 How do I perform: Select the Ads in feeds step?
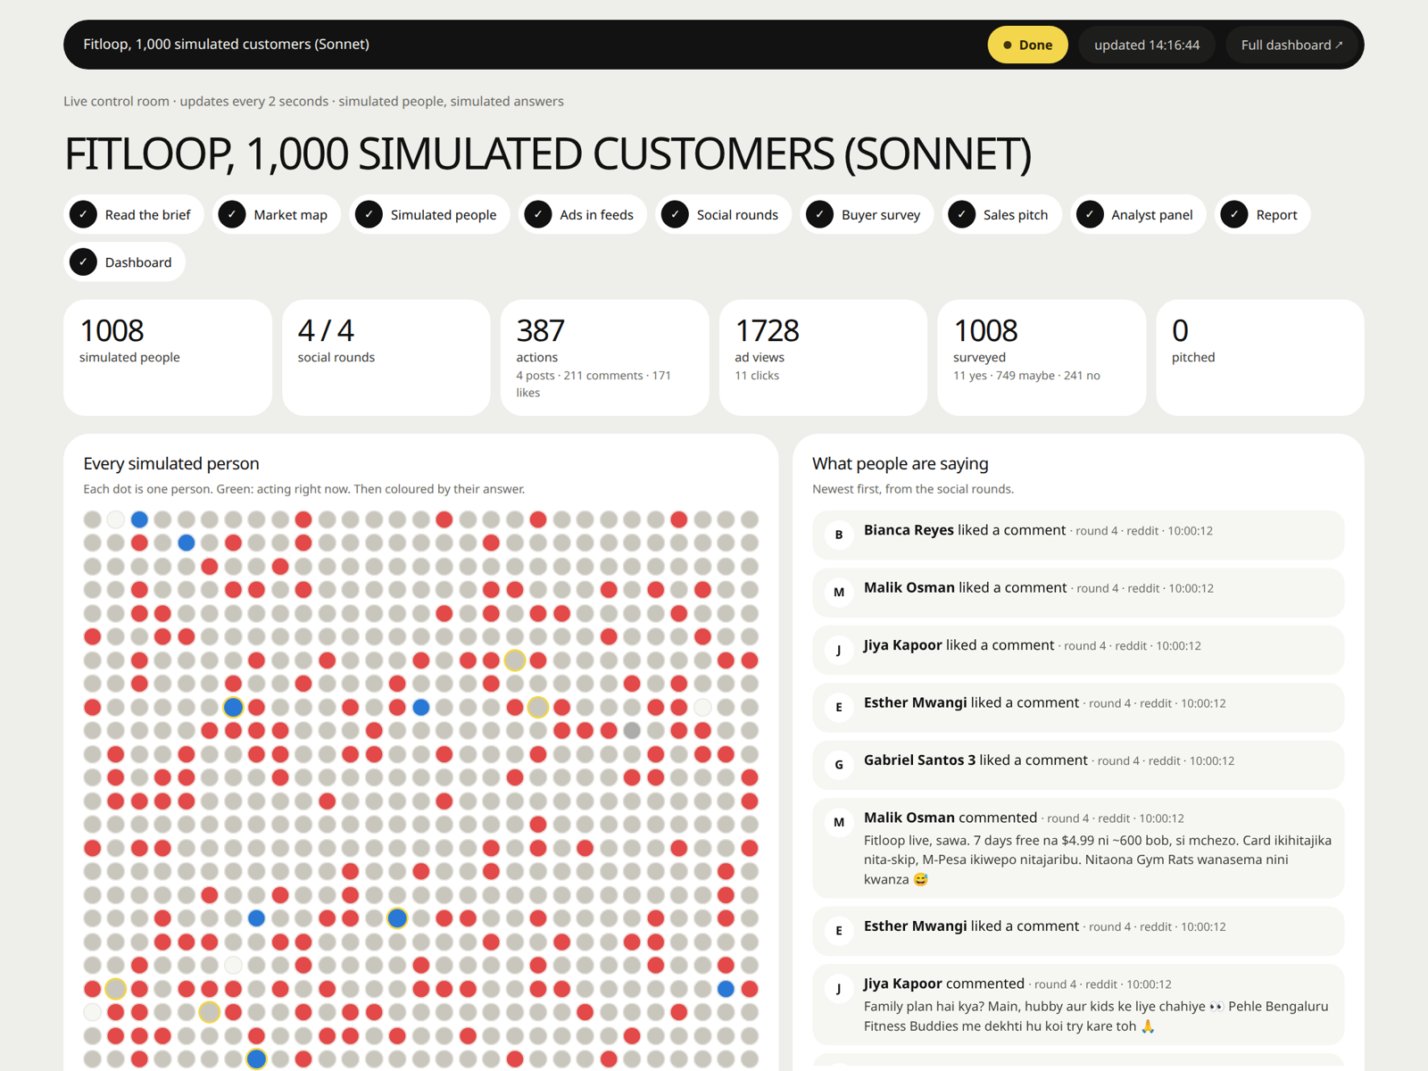click(583, 214)
